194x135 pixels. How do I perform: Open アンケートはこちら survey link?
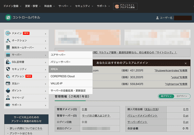(x=21, y=133)
